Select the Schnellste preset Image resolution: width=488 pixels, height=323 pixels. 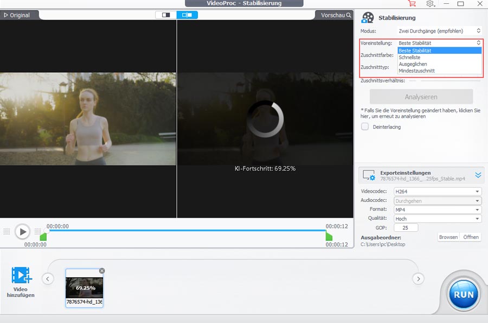pos(440,58)
